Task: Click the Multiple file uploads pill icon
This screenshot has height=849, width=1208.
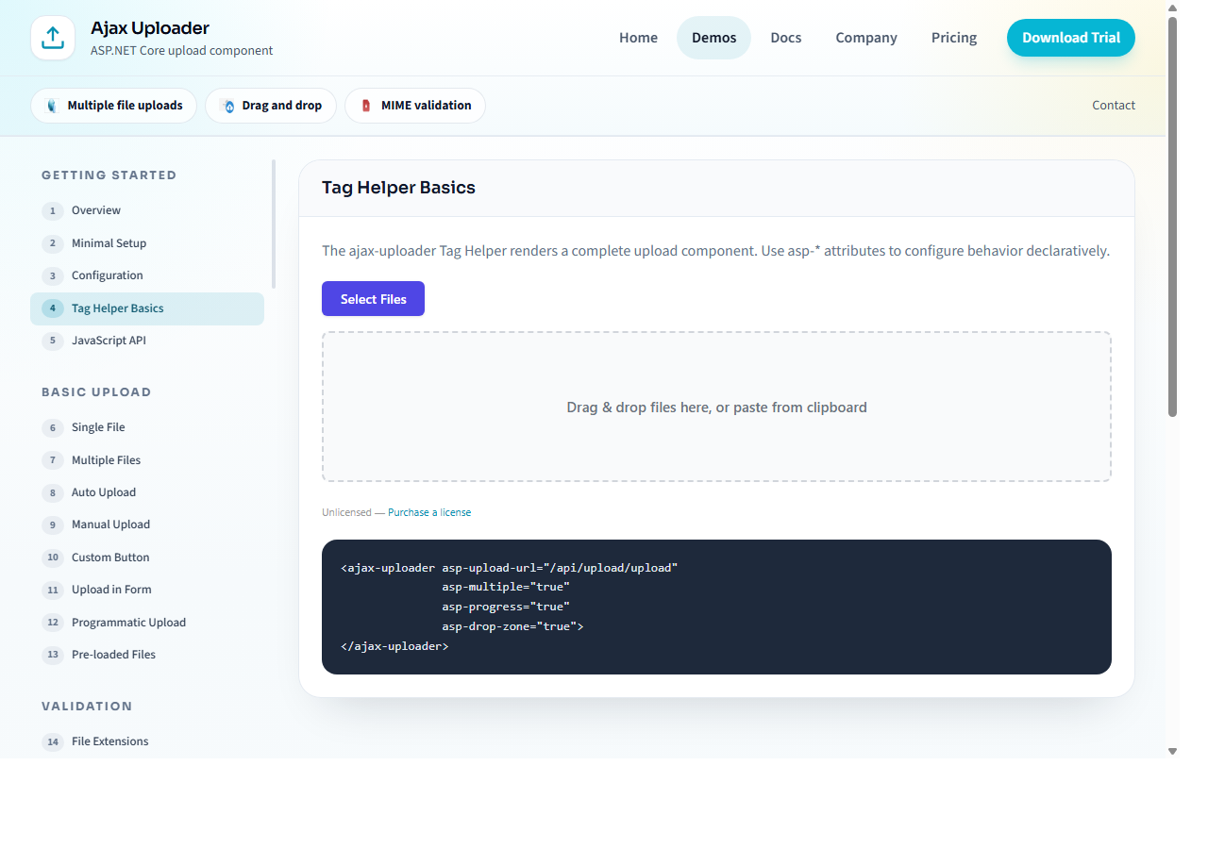Action: click(52, 106)
